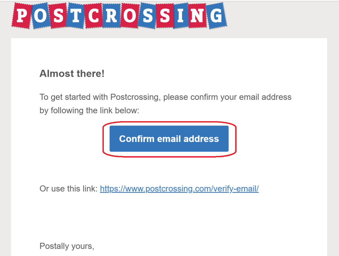
Task: Click the word "Postcrossing" in the paragraph
Action: pyautogui.click(x=135, y=97)
